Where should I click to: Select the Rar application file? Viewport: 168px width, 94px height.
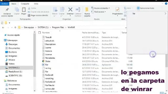pyautogui.click(x=47, y=65)
